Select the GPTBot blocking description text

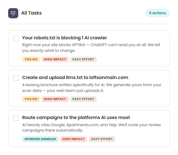pyautogui.click(x=91, y=48)
